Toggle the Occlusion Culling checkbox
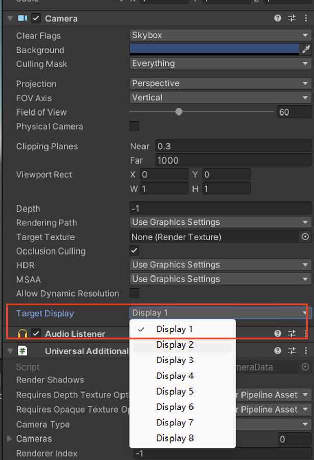This screenshot has width=314, height=460. pyautogui.click(x=134, y=251)
